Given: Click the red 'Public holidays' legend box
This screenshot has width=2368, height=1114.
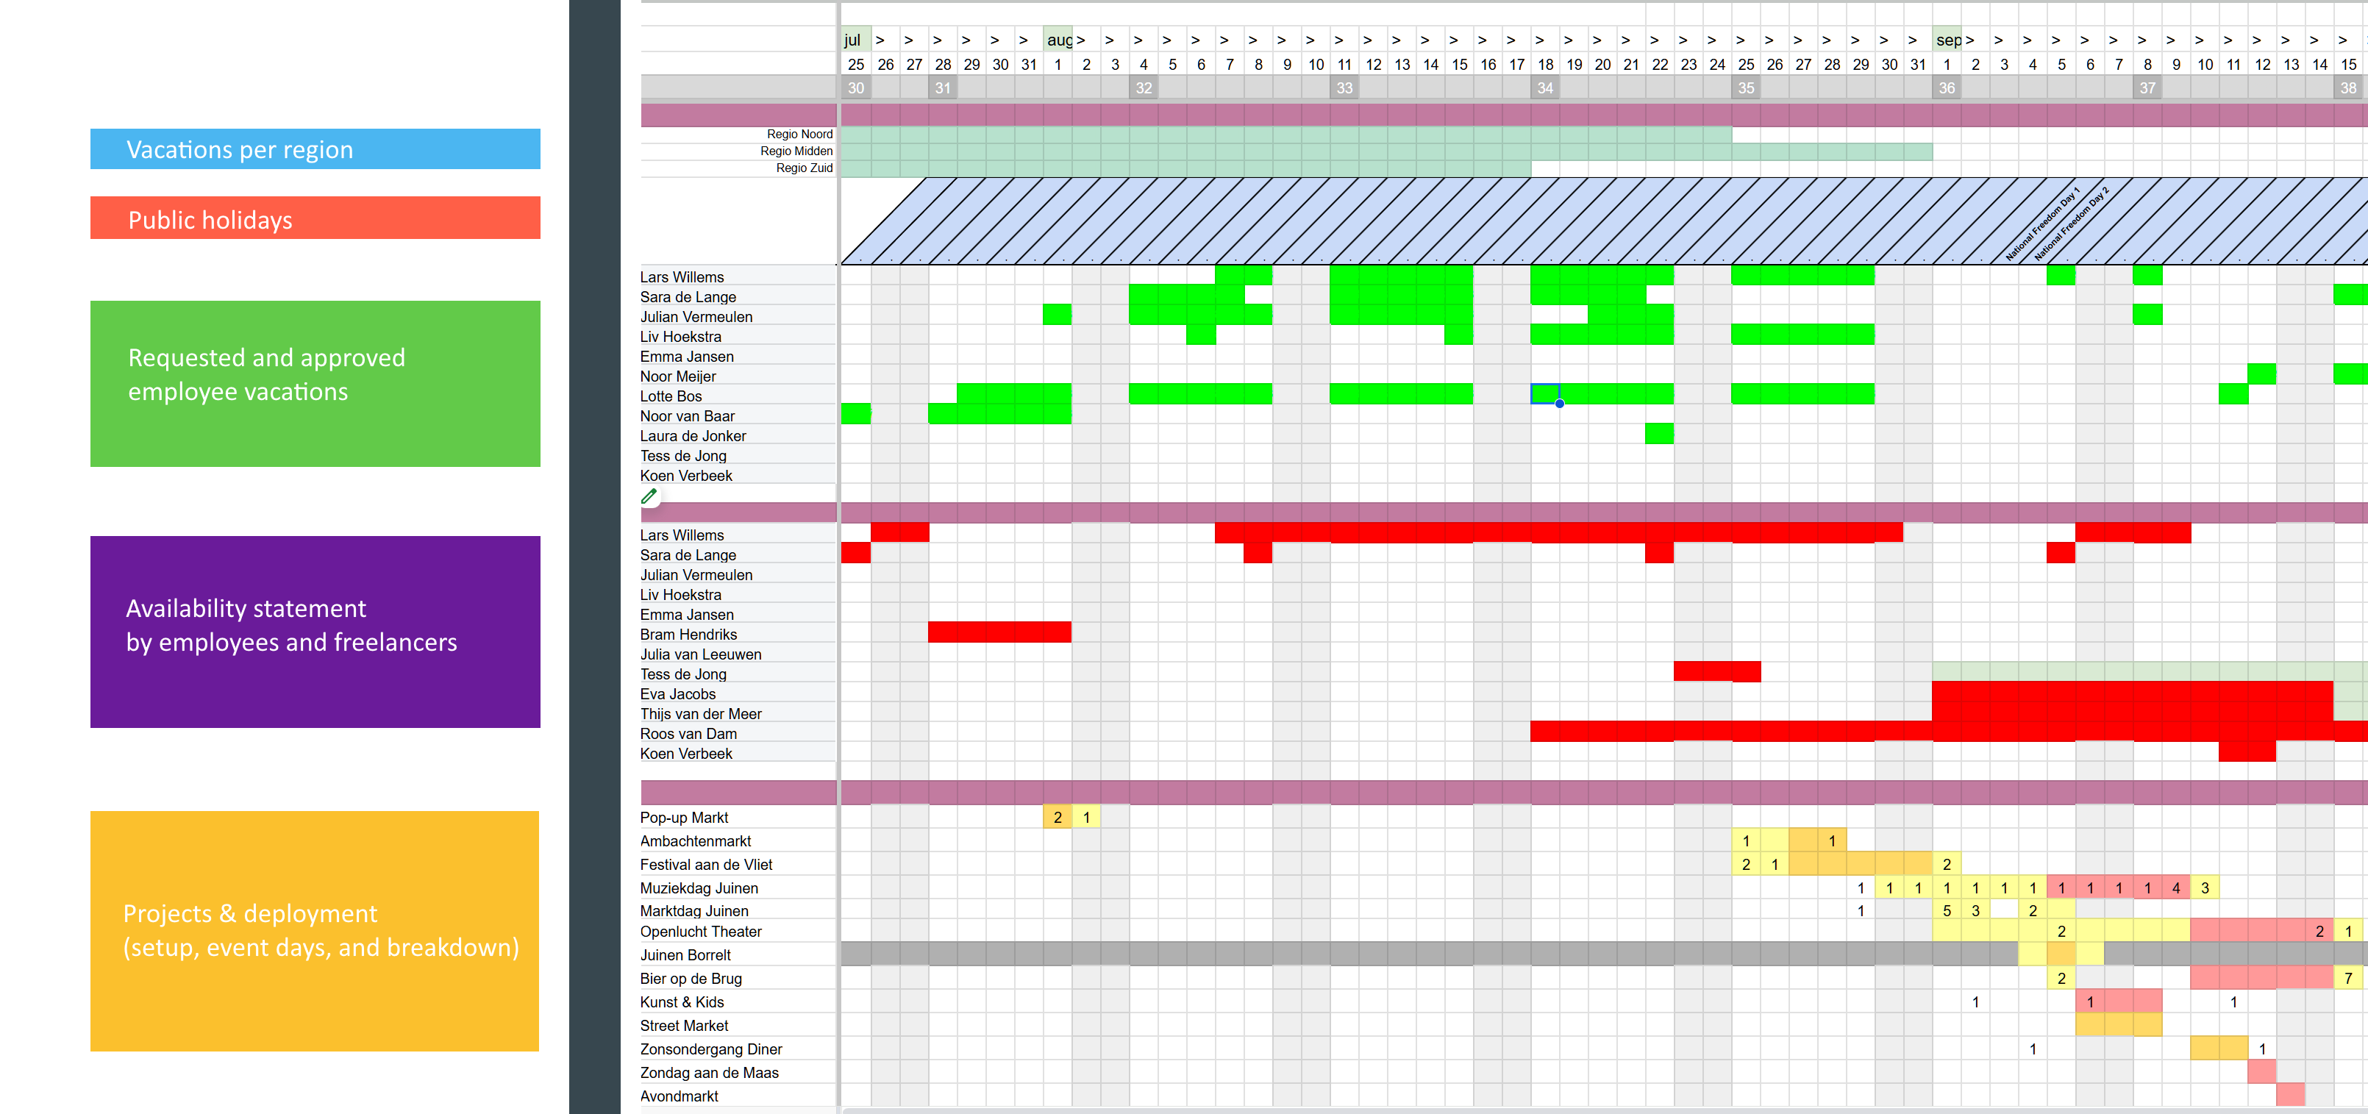Looking at the screenshot, I should pyautogui.click(x=315, y=218).
